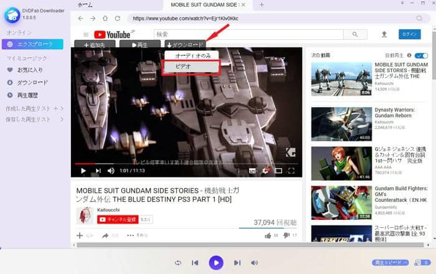The image size is (436, 274).
Task: Click the YouTube logo
Action: coord(112,34)
